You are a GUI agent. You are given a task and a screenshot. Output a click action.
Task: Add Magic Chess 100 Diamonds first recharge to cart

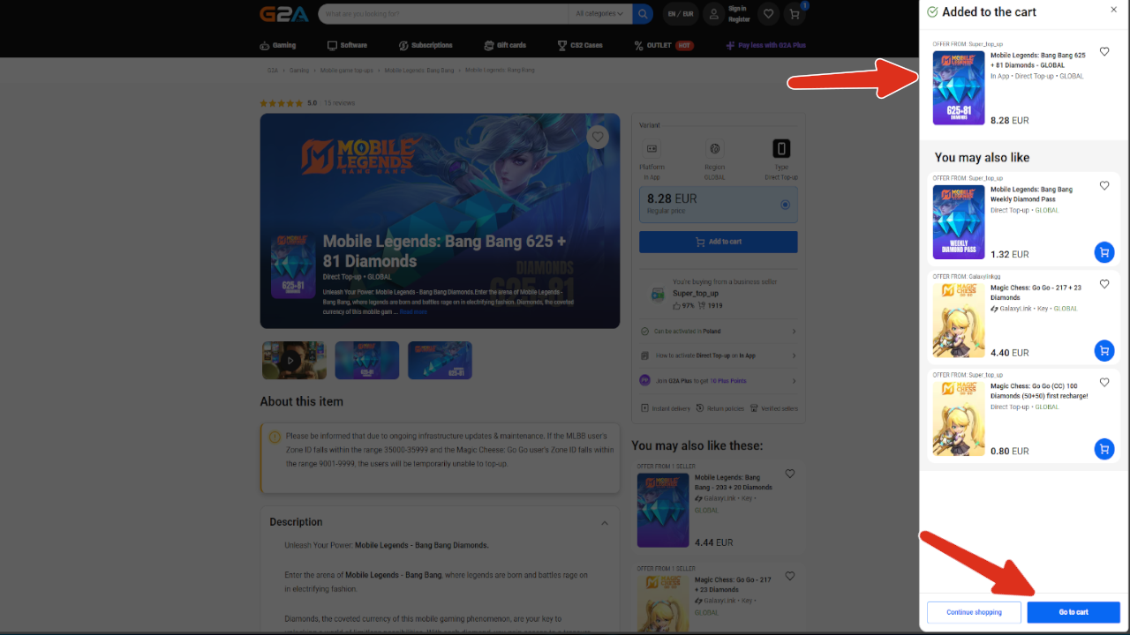(1104, 449)
